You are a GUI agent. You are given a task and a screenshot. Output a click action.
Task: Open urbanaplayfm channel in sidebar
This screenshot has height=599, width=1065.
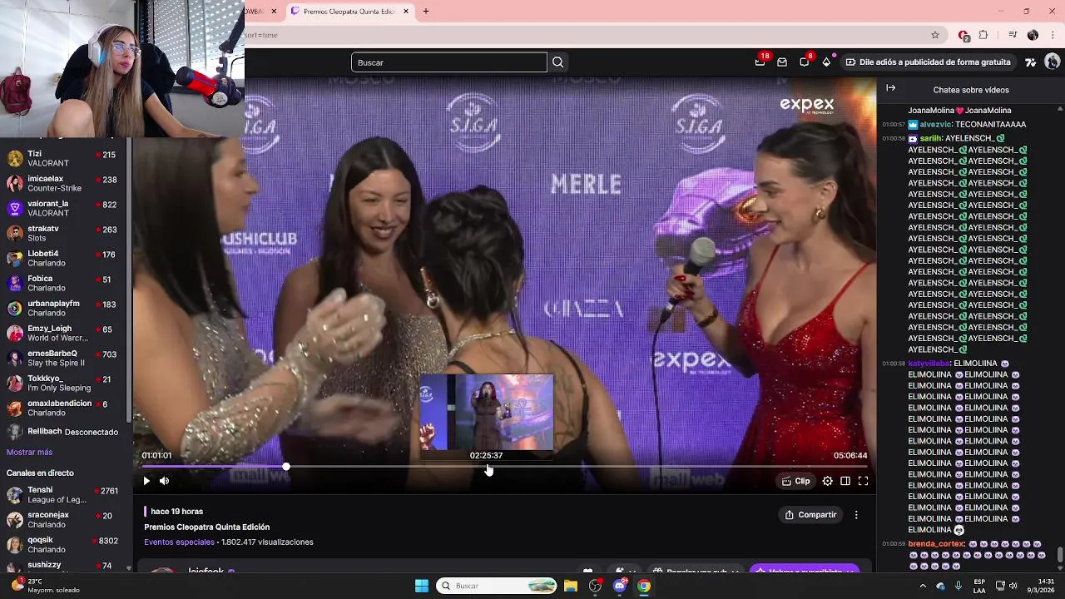[63, 309]
